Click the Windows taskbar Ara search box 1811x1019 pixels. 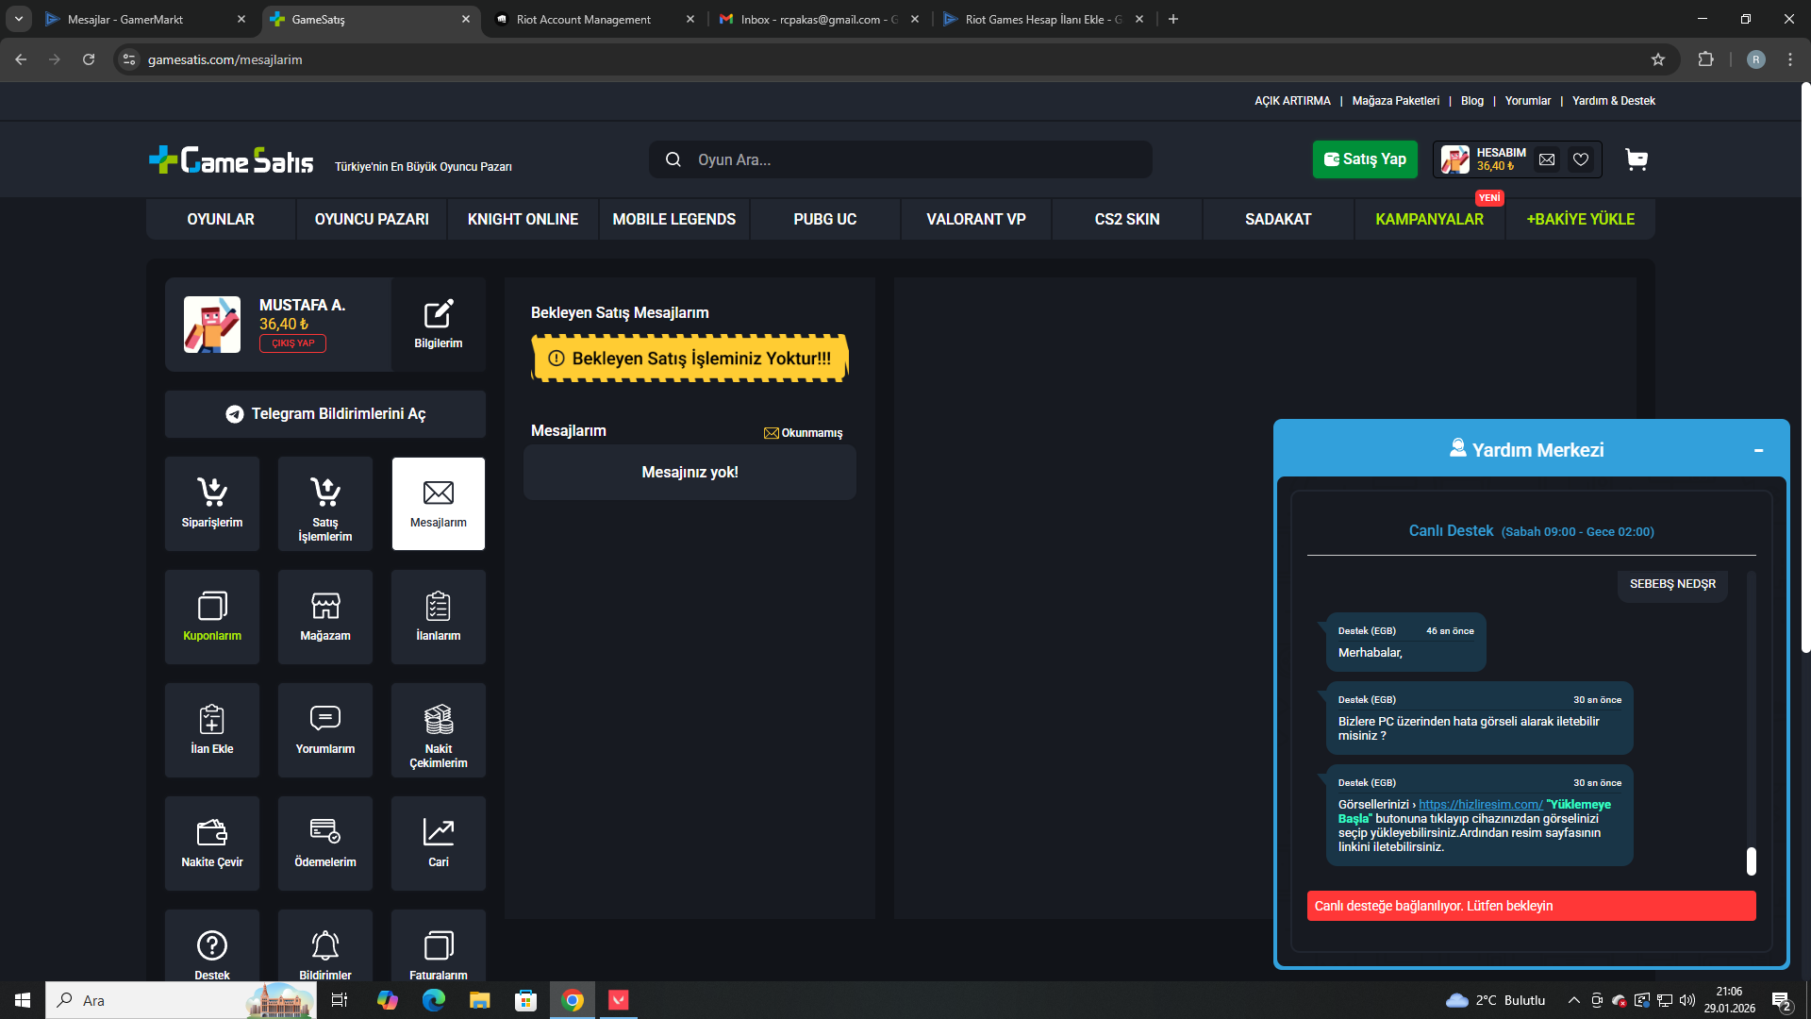coord(181,1000)
